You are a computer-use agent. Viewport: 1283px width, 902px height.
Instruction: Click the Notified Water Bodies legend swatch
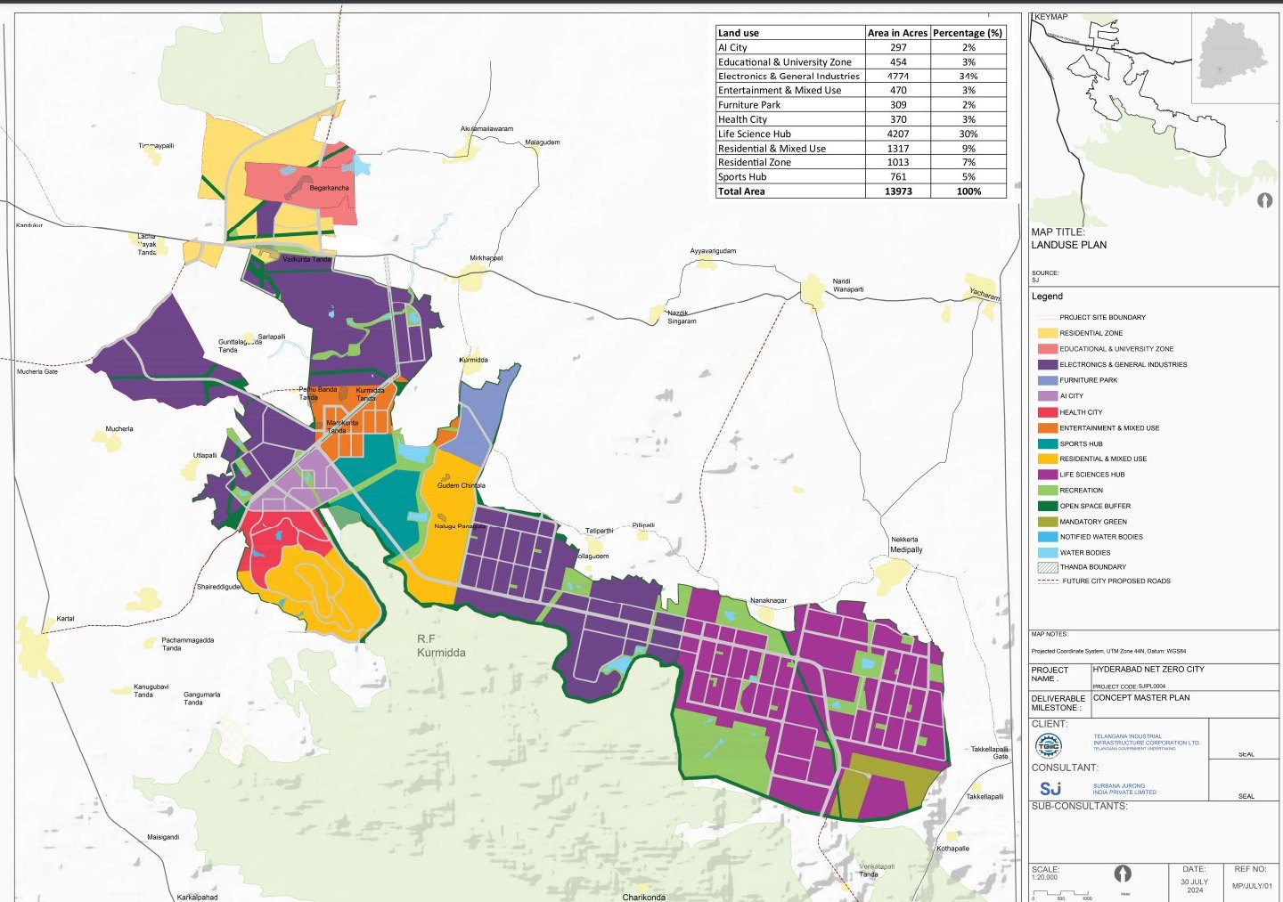coord(1047,537)
